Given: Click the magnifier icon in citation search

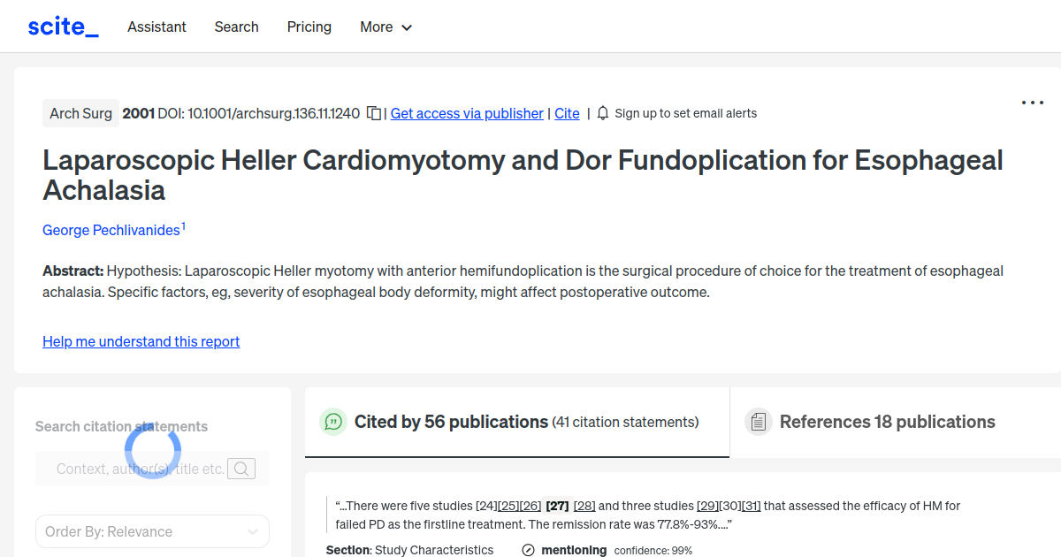Looking at the screenshot, I should tap(240, 468).
